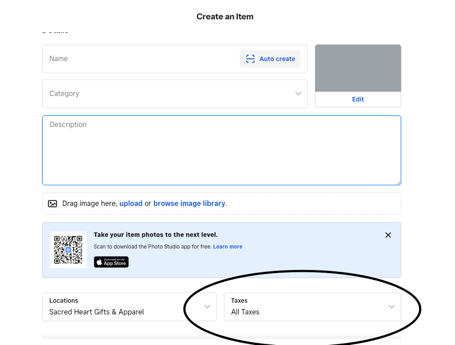455x345 pixels.
Task: Dismiss the Photo Studio banner
Action: click(388, 235)
